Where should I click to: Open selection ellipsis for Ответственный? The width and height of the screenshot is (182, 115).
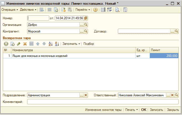pyautogui.click(x=168, y=95)
